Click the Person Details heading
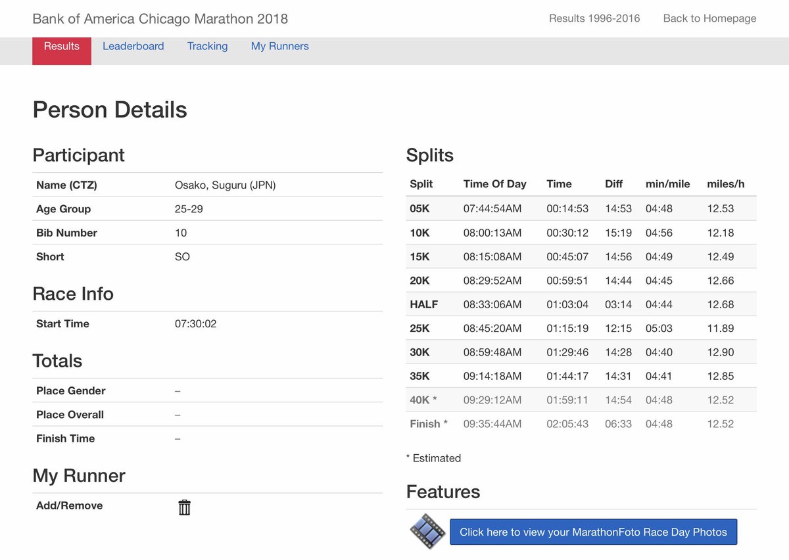 110,110
